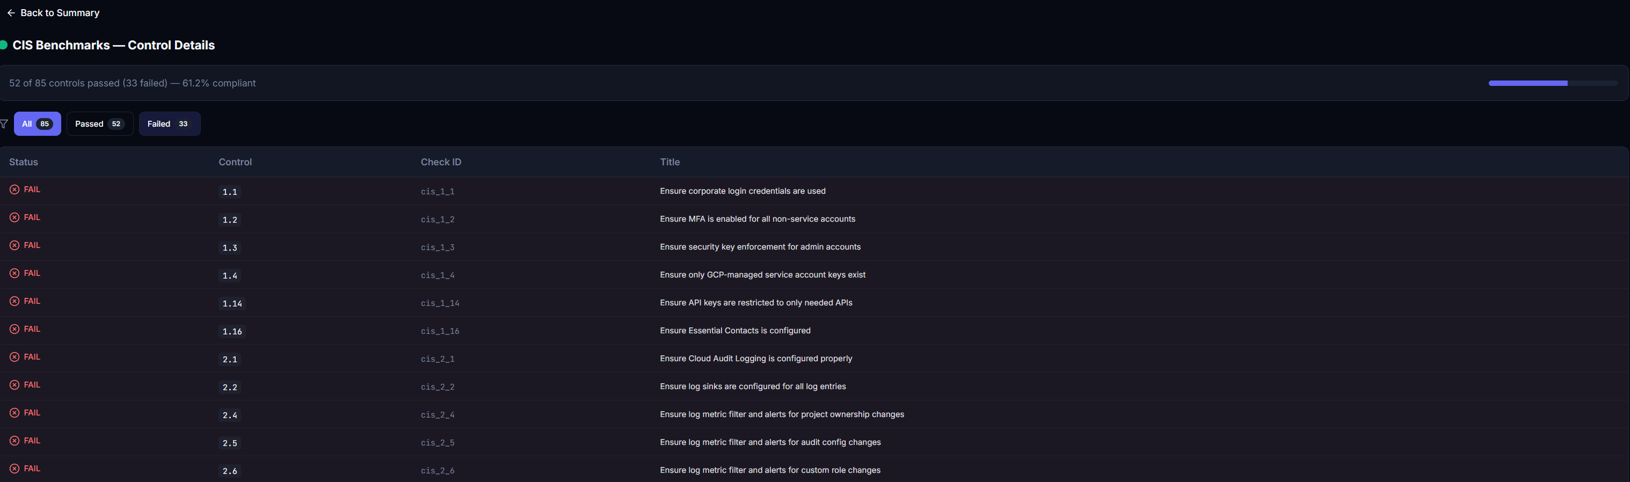The image size is (1630, 482).
Task: Click the 1.16 control badge
Action: [232, 331]
